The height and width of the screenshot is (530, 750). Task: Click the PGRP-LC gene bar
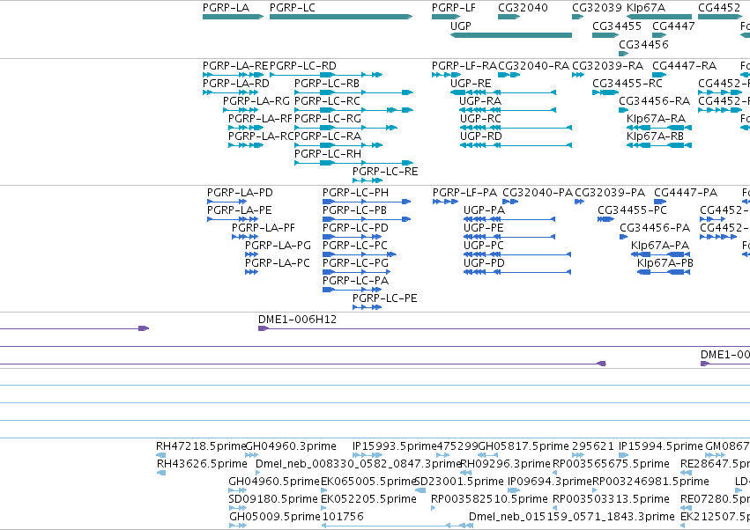[x=341, y=17]
